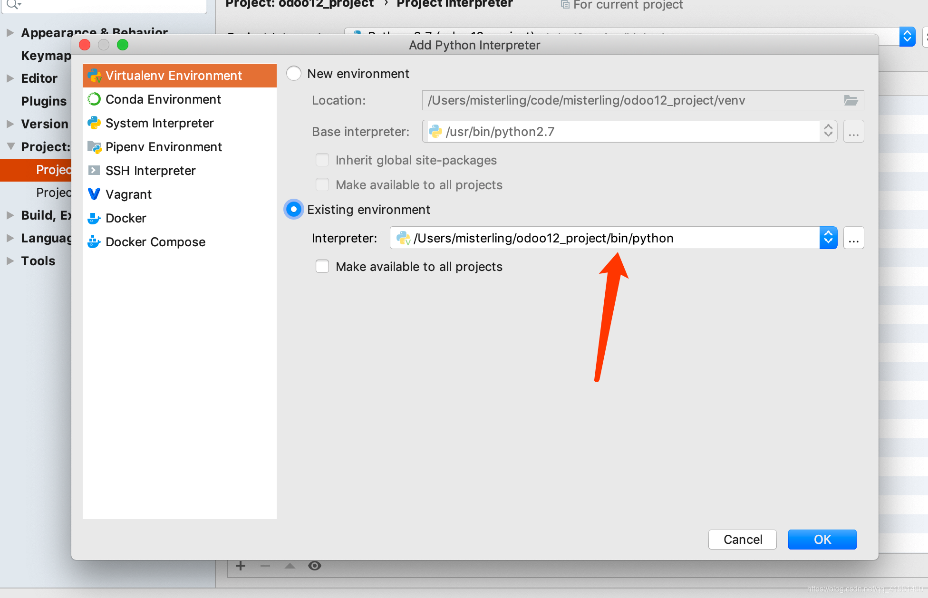Collapse the Project tree node
This screenshot has height=598, width=928.
point(10,146)
